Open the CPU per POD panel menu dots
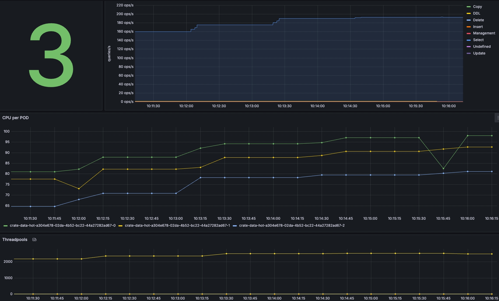 click(498, 118)
